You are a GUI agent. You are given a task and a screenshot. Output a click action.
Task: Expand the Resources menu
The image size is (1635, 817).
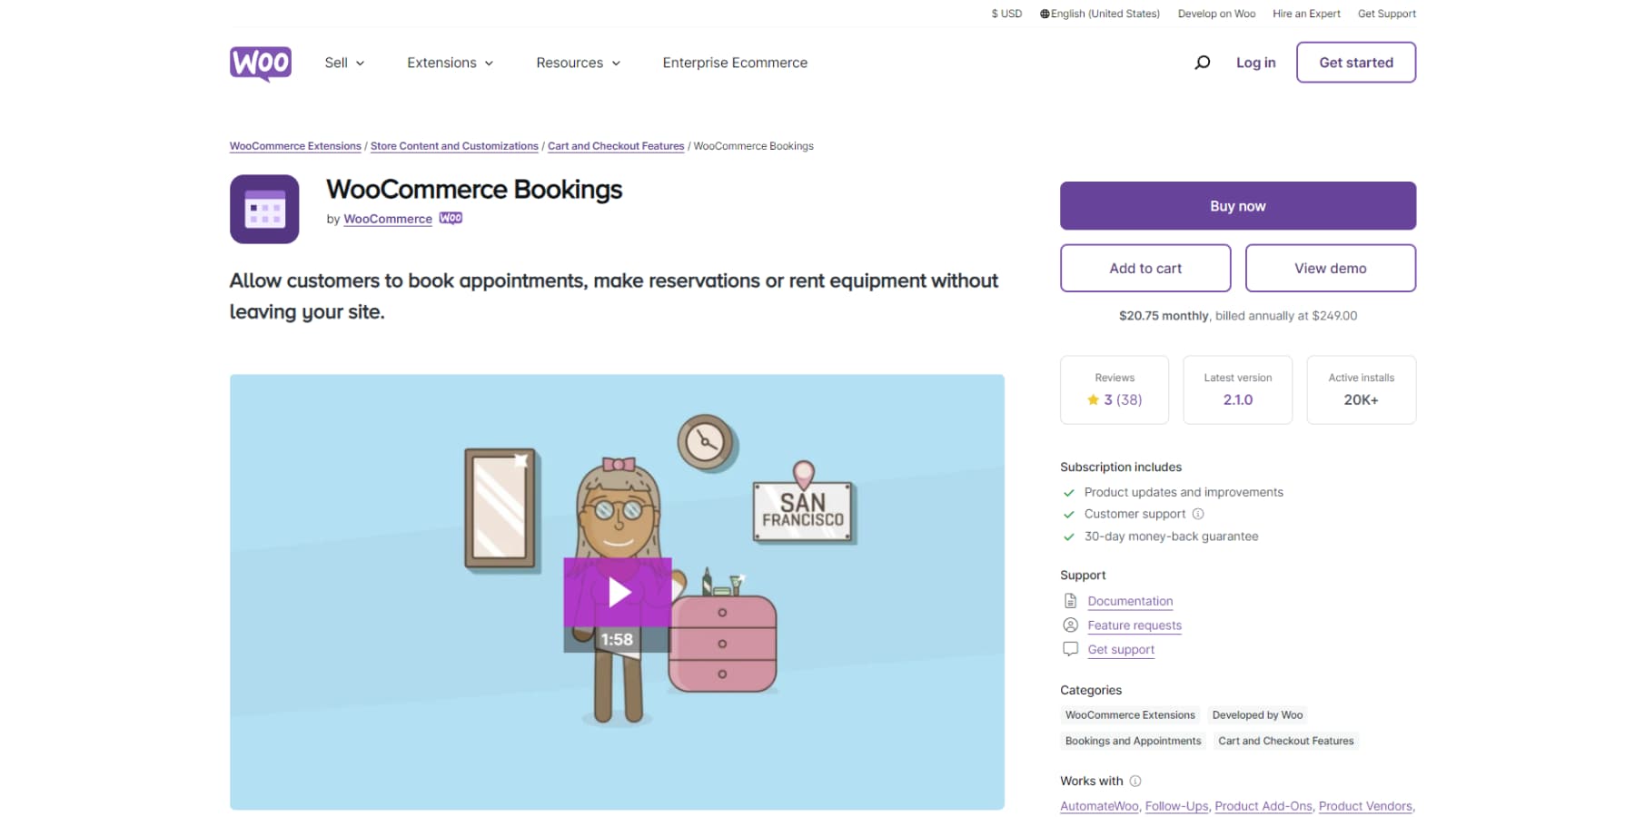579,63
